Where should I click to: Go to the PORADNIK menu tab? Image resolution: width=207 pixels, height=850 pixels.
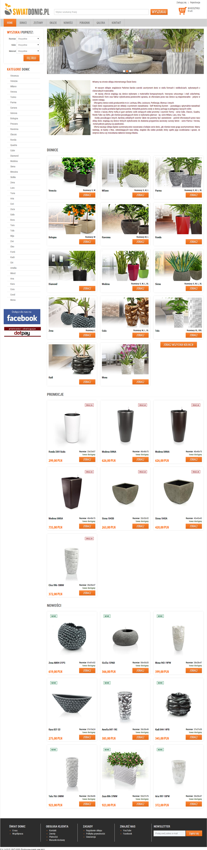click(85, 23)
